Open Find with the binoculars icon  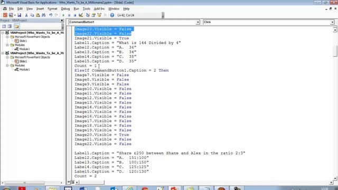click(x=43, y=15)
